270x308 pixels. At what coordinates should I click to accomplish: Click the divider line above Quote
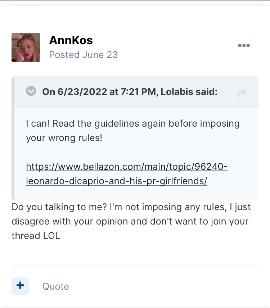point(135,265)
